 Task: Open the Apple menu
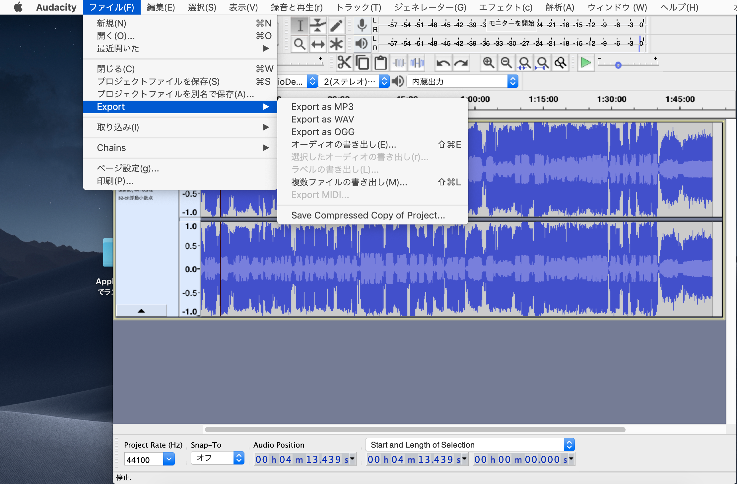coord(18,7)
